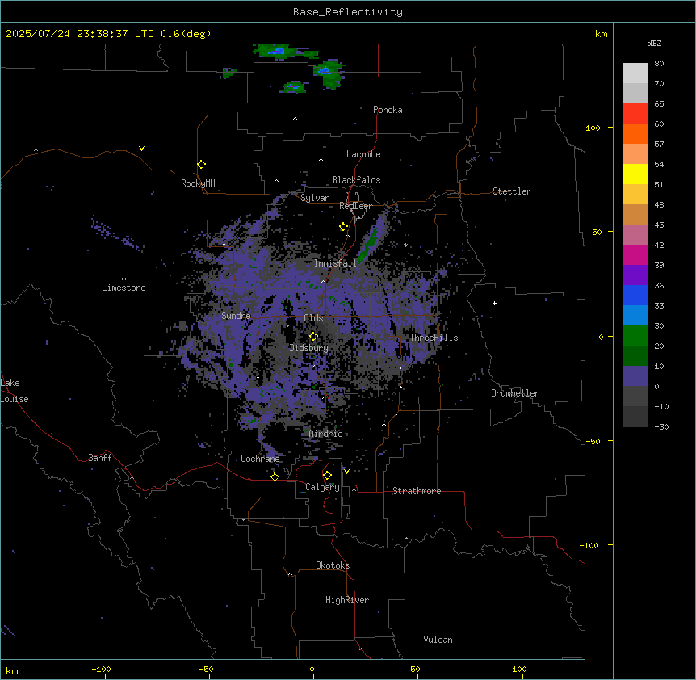Screen dimensions: 696x680
Task: Click the Ponoka label
Action: tap(388, 110)
